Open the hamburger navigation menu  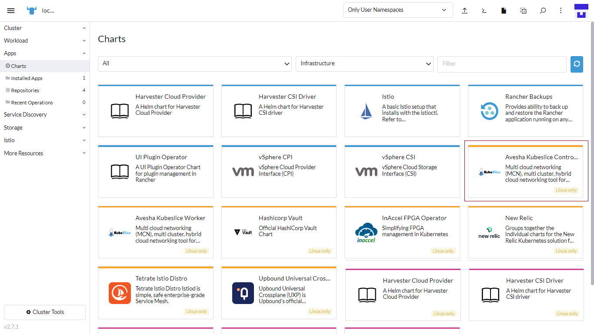point(11,10)
